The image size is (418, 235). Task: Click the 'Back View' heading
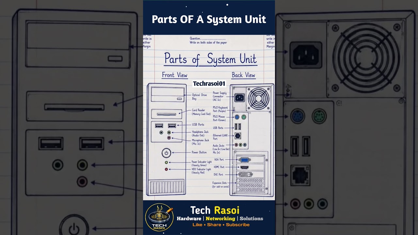tap(243, 75)
